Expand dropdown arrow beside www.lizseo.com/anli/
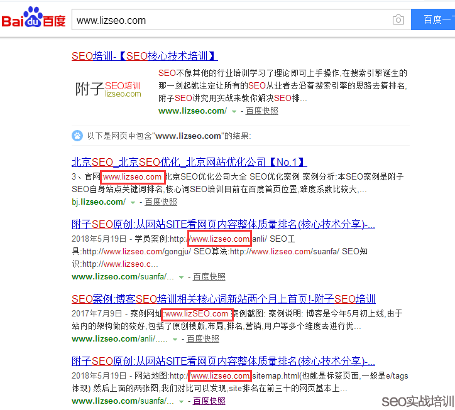This screenshot has width=455, height=410. tap(175, 339)
